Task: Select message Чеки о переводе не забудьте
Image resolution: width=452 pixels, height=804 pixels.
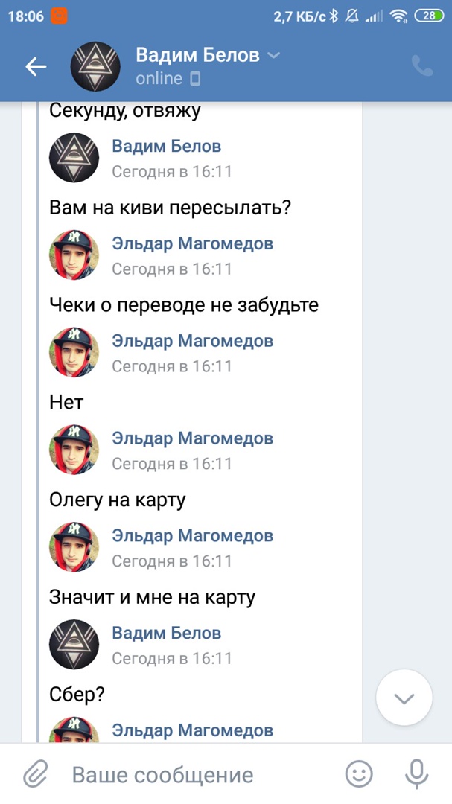Action: (x=183, y=304)
